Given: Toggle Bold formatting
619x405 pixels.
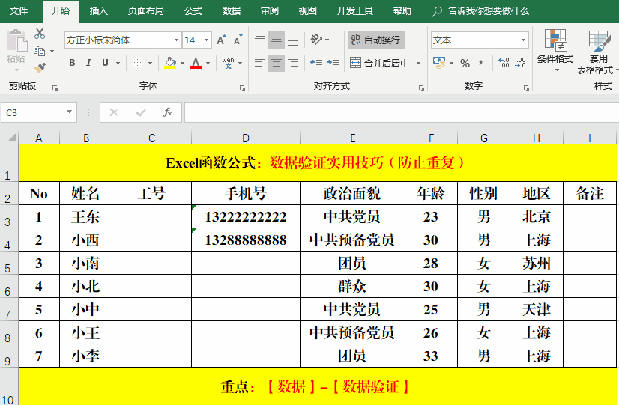Looking at the screenshot, I should pos(72,63).
